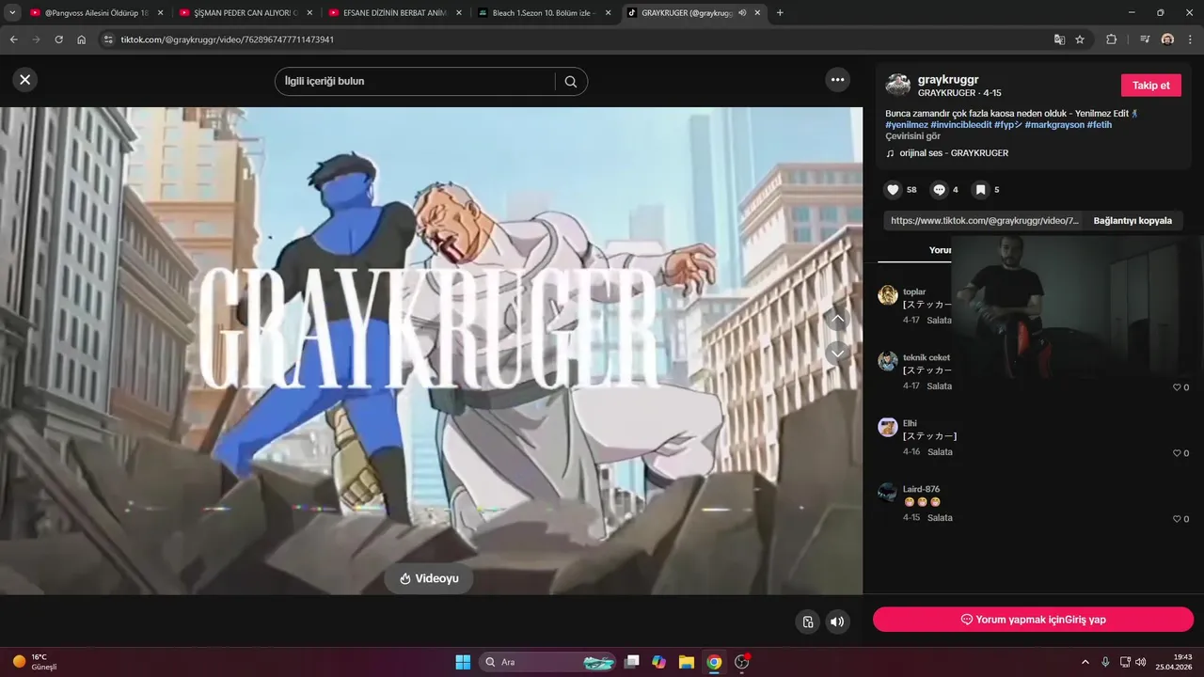This screenshot has height=677, width=1204.
Task: Switch to EFSANE DİZİNİN BERBAT ANİM tab
Action: tap(394, 13)
